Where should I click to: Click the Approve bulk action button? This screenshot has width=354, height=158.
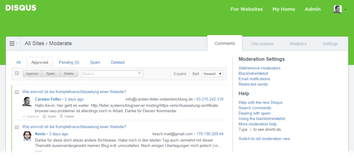click(x=32, y=74)
